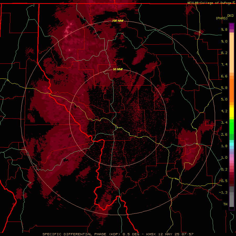Click the 4.2 scale value
This screenshot has width=236, height=236.
tap(224, 111)
